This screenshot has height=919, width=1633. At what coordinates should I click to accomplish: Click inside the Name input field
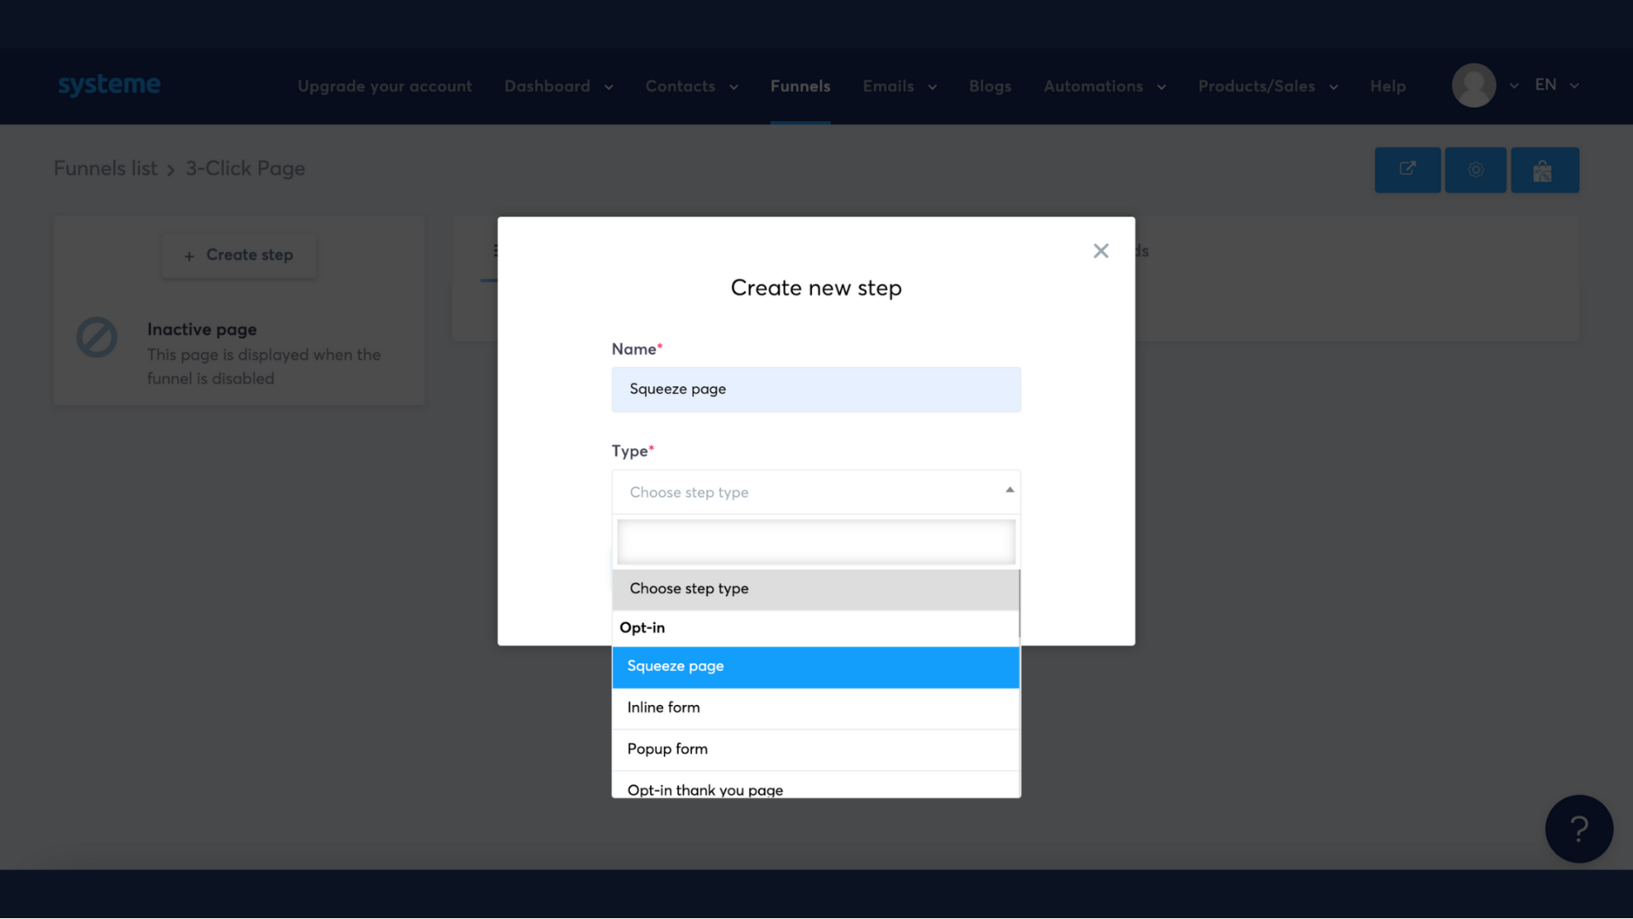815,389
